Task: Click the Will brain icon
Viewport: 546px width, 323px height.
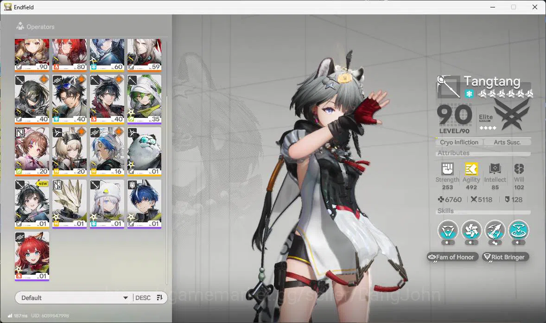Action: tap(519, 169)
